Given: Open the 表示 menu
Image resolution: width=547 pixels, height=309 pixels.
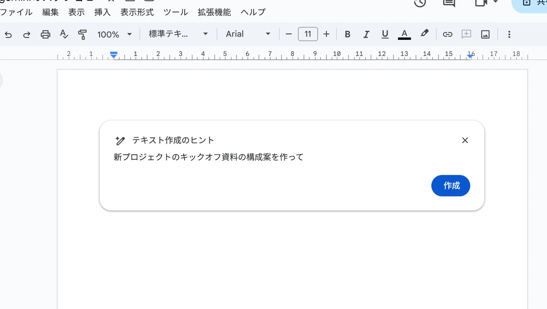Looking at the screenshot, I should click(x=77, y=12).
